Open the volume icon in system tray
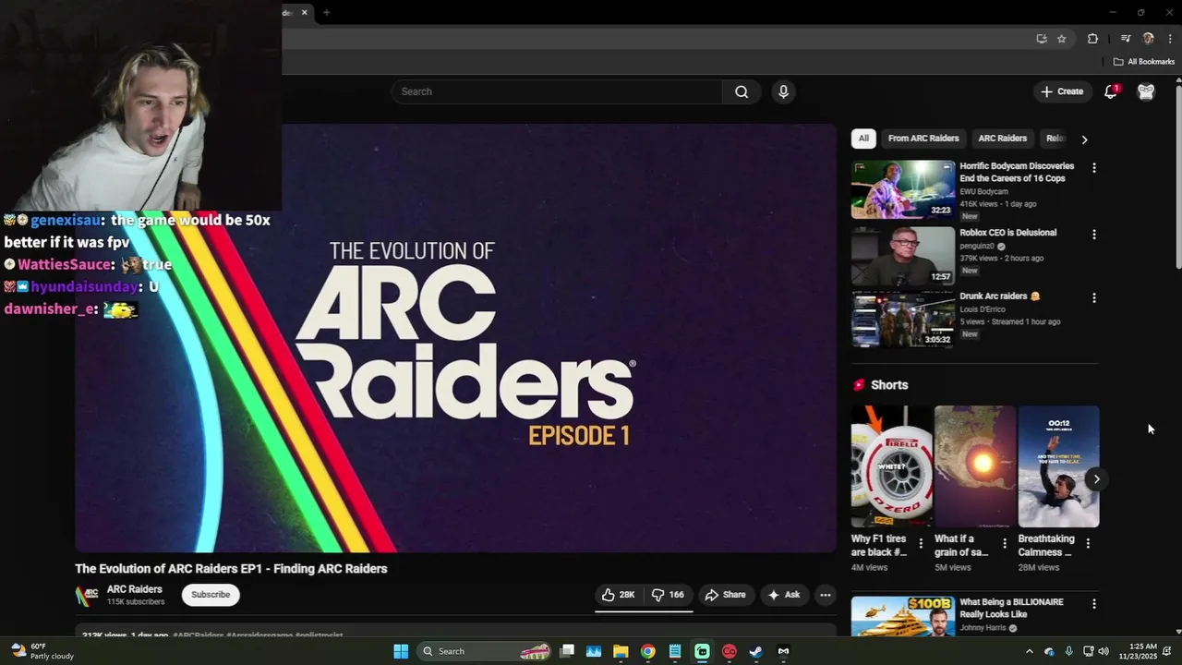The image size is (1182, 665). click(1104, 651)
